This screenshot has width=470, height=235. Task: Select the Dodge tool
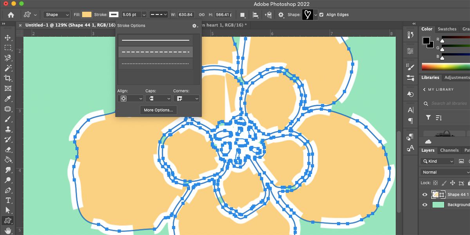pyautogui.click(x=8, y=180)
